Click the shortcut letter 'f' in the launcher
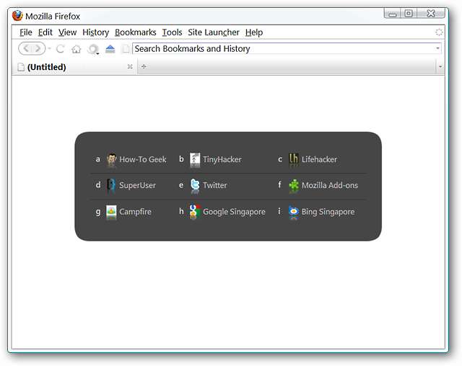The height and width of the screenshot is (366, 462). pos(279,184)
